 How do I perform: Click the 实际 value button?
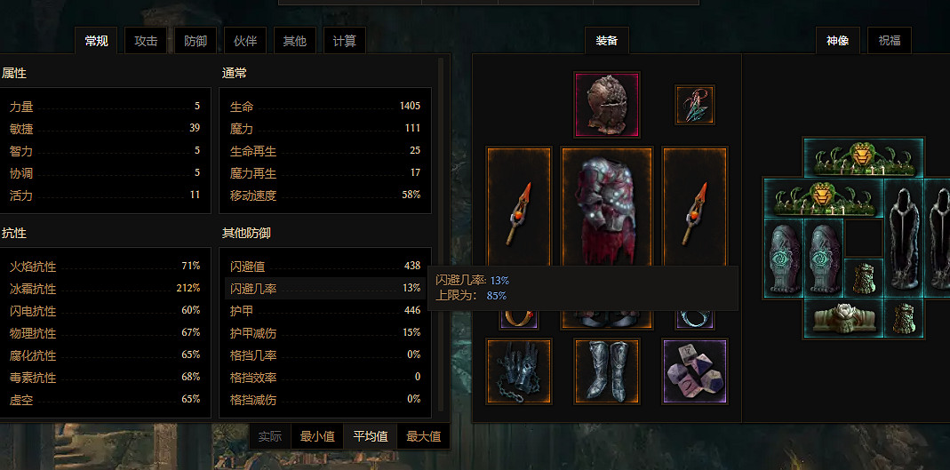(270, 436)
